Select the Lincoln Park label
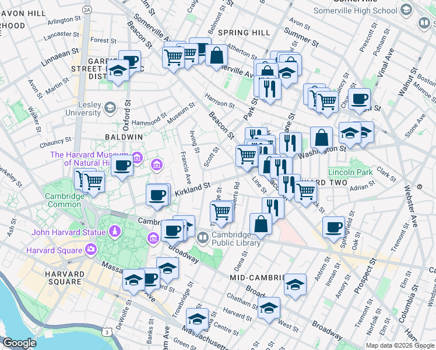 [350, 172]
